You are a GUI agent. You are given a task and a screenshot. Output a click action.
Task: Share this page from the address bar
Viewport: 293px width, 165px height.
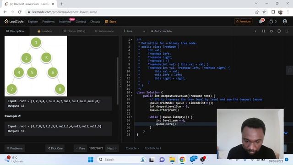tap(257, 12)
